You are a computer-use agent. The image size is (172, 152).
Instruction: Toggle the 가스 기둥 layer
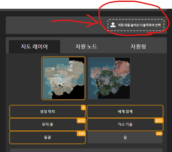(125, 125)
